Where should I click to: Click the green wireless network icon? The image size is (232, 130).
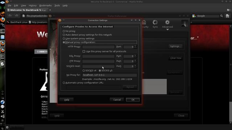click(3, 8)
